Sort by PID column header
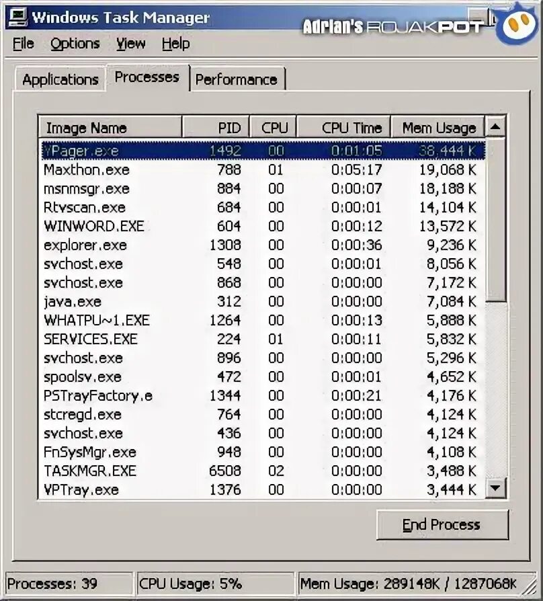 (216, 128)
